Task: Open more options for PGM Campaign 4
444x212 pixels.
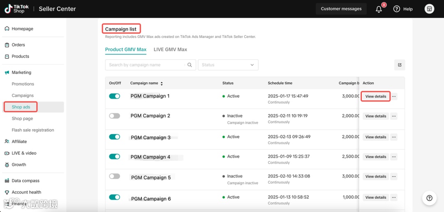Action: [x=394, y=157]
